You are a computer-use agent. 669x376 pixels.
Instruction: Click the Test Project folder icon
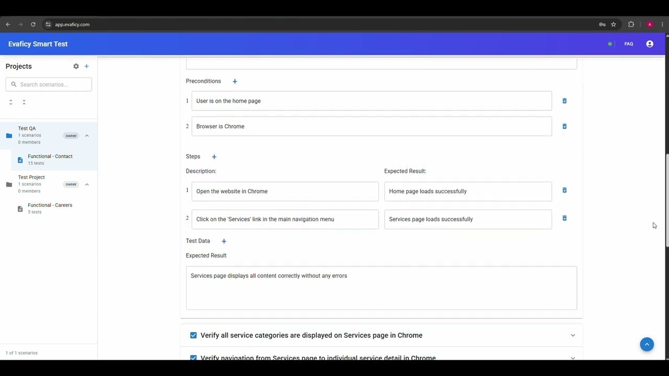tap(9, 184)
